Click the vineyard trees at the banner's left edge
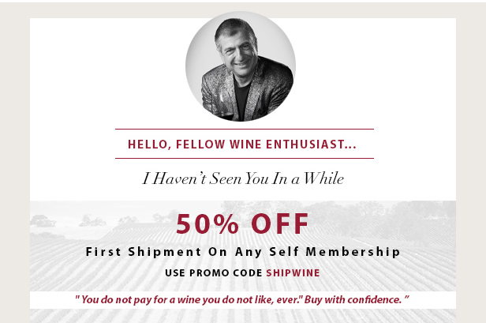The width and height of the screenshot is (486, 323). [x=43, y=221]
